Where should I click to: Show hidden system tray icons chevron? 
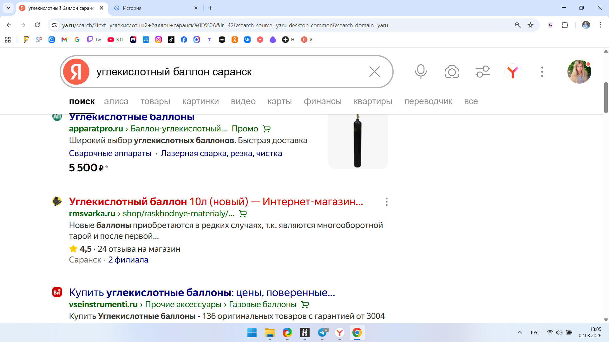pos(520,332)
